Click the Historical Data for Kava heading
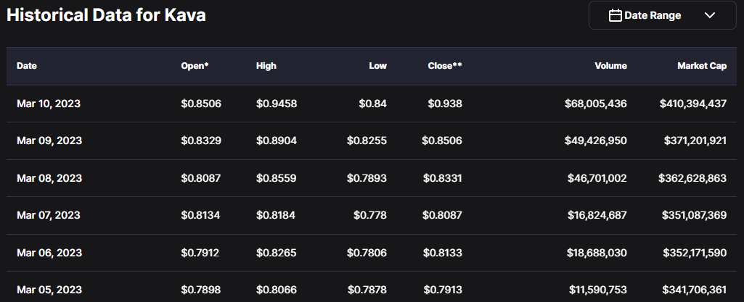This screenshot has width=744, height=302. coord(106,15)
